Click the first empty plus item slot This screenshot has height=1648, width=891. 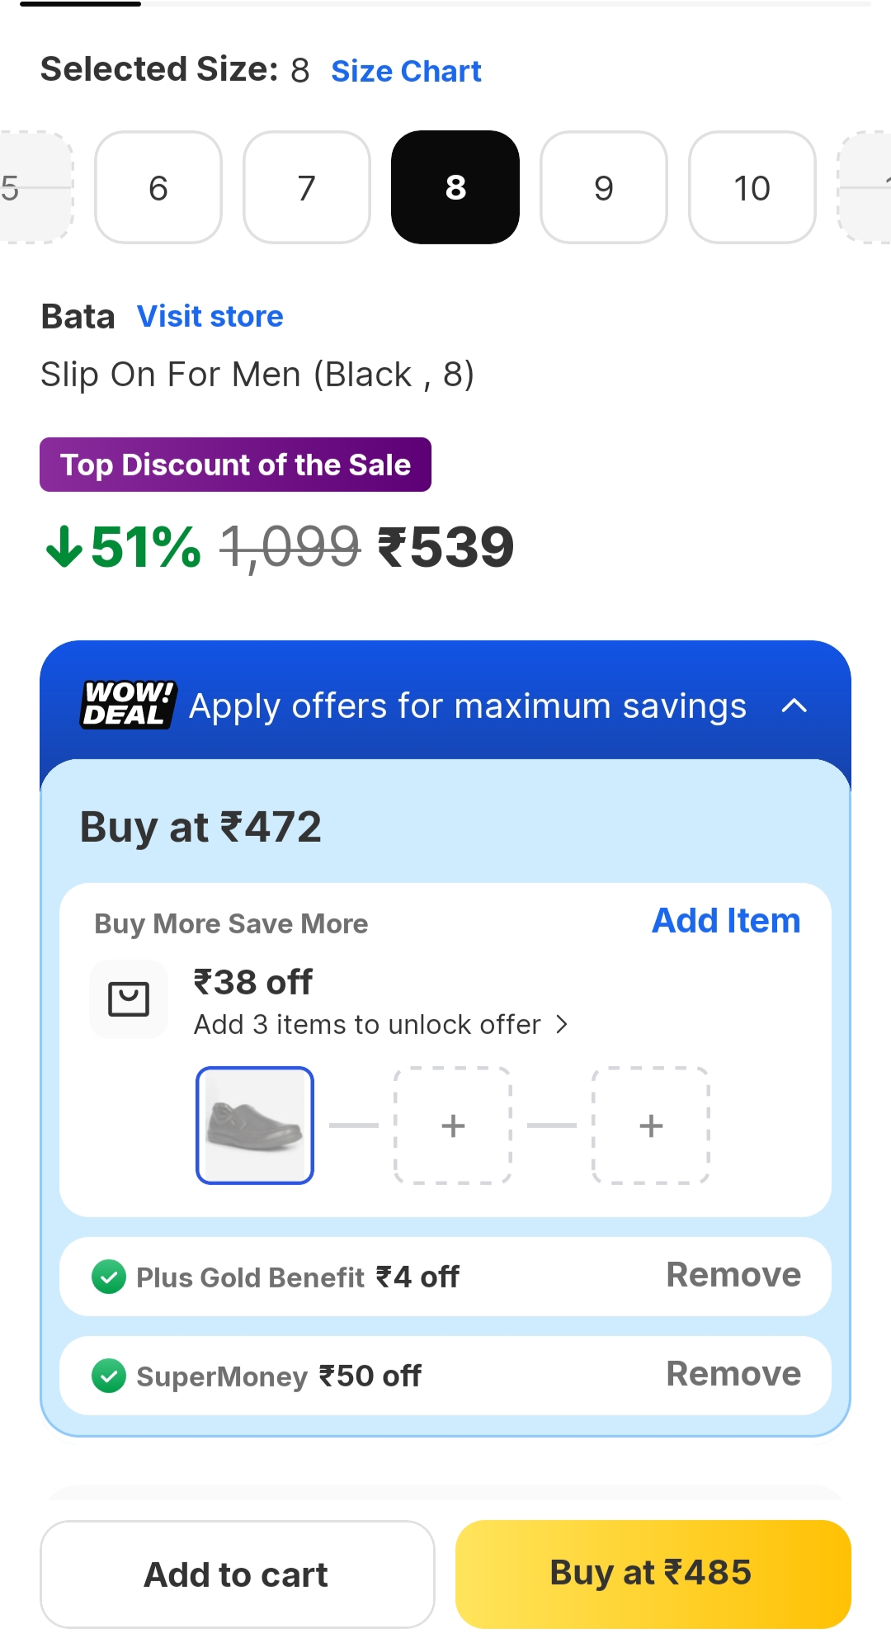tap(453, 1126)
